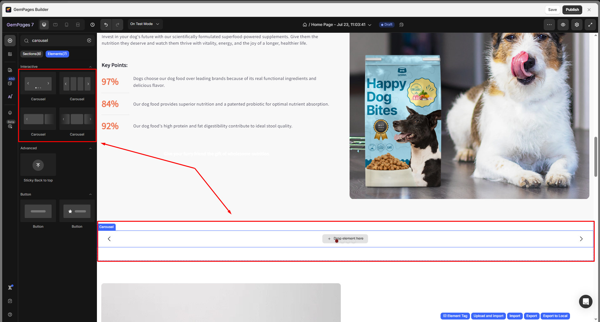The image size is (600, 322).
Task: Switch to desktop device view
Action: click(x=44, y=25)
